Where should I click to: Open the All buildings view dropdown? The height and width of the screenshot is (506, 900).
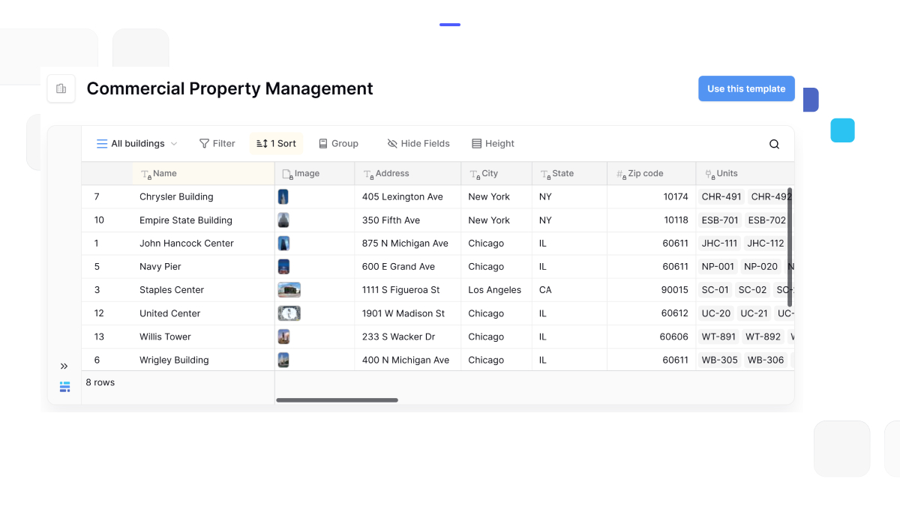point(137,143)
